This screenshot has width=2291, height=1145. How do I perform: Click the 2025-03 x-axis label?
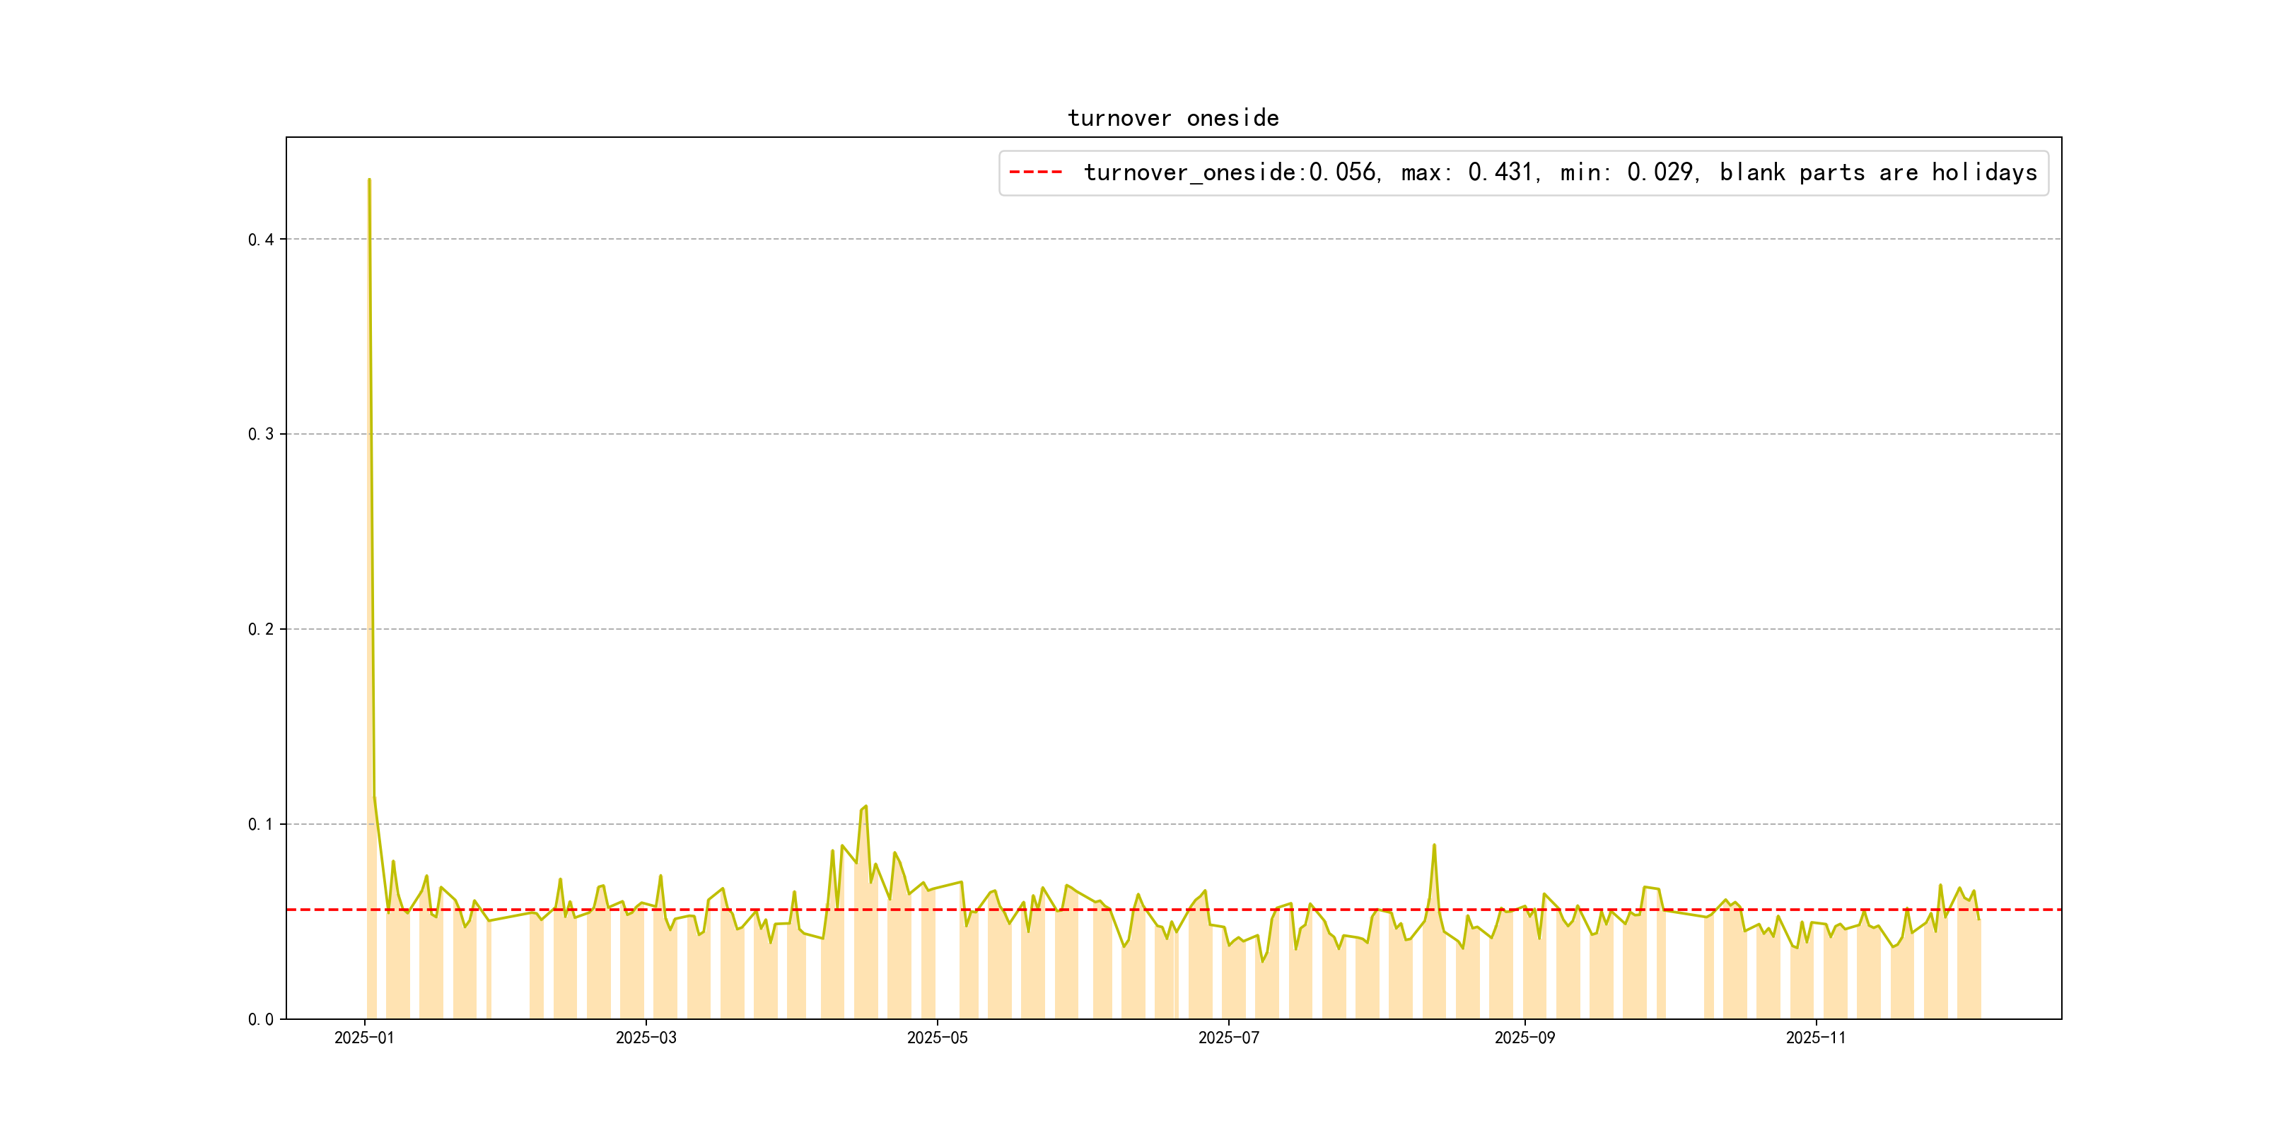(x=646, y=1038)
